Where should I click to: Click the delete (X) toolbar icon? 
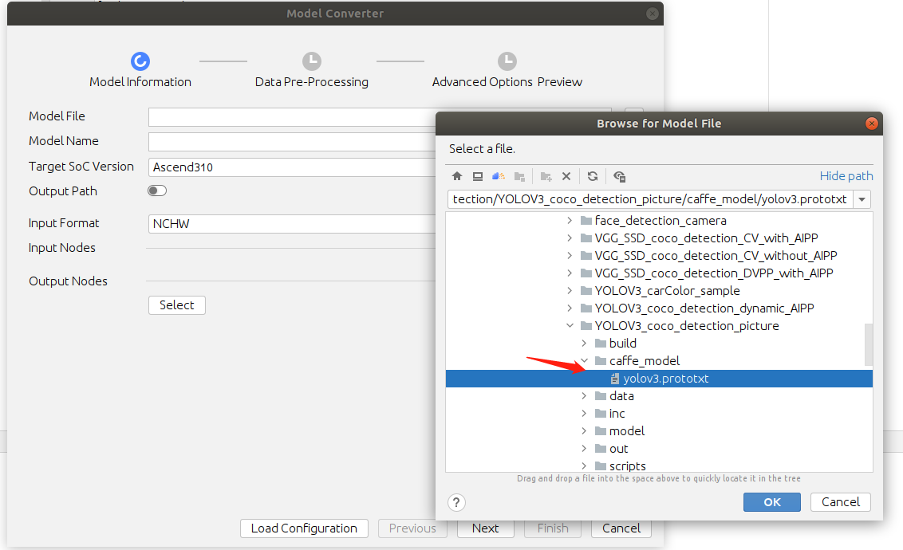tap(566, 176)
